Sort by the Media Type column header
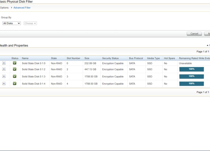The image size is (210, 151). click(x=153, y=58)
